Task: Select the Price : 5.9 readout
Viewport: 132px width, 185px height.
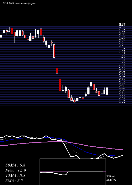Action: [x=16, y=170]
